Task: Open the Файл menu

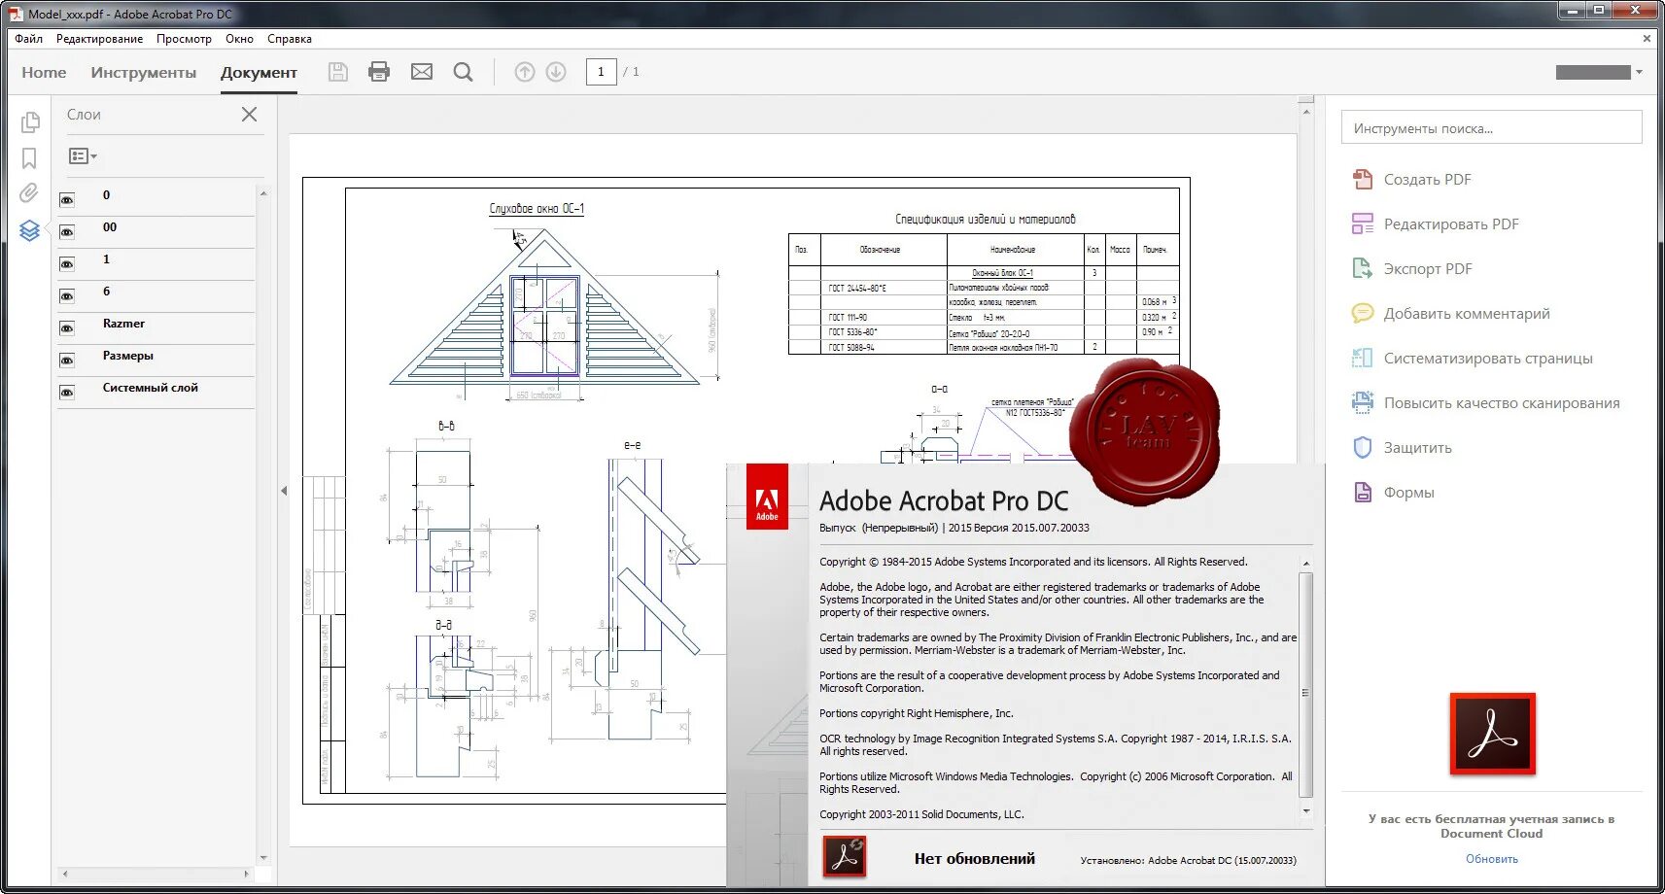Action: [x=28, y=39]
